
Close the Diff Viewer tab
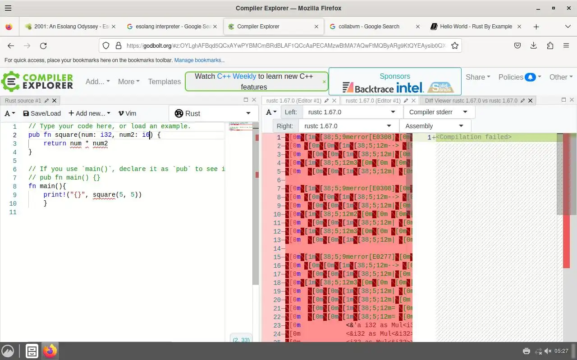pos(531,101)
